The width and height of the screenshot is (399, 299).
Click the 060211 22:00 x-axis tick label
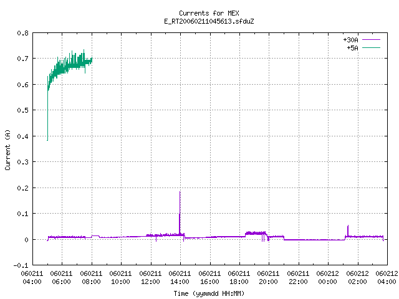[x=298, y=278]
